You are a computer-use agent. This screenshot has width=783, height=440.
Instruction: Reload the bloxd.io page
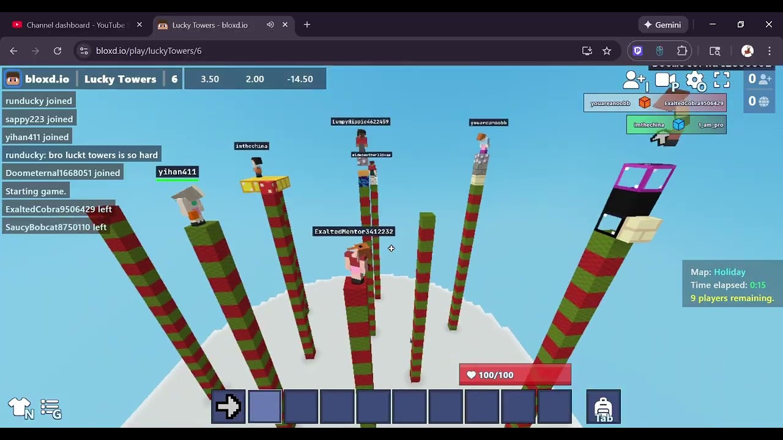click(58, 51)
